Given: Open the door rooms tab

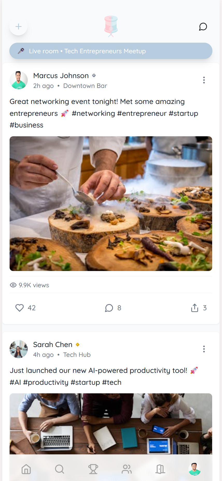Looking at the screenshot, I should pyautogui.click(x=160, y=469).
